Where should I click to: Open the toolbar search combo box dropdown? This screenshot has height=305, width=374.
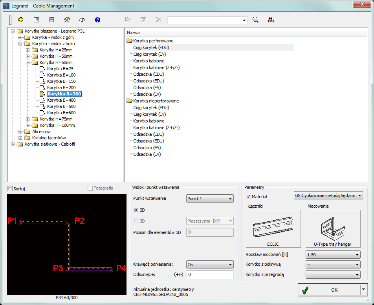[x=244, y=20]
